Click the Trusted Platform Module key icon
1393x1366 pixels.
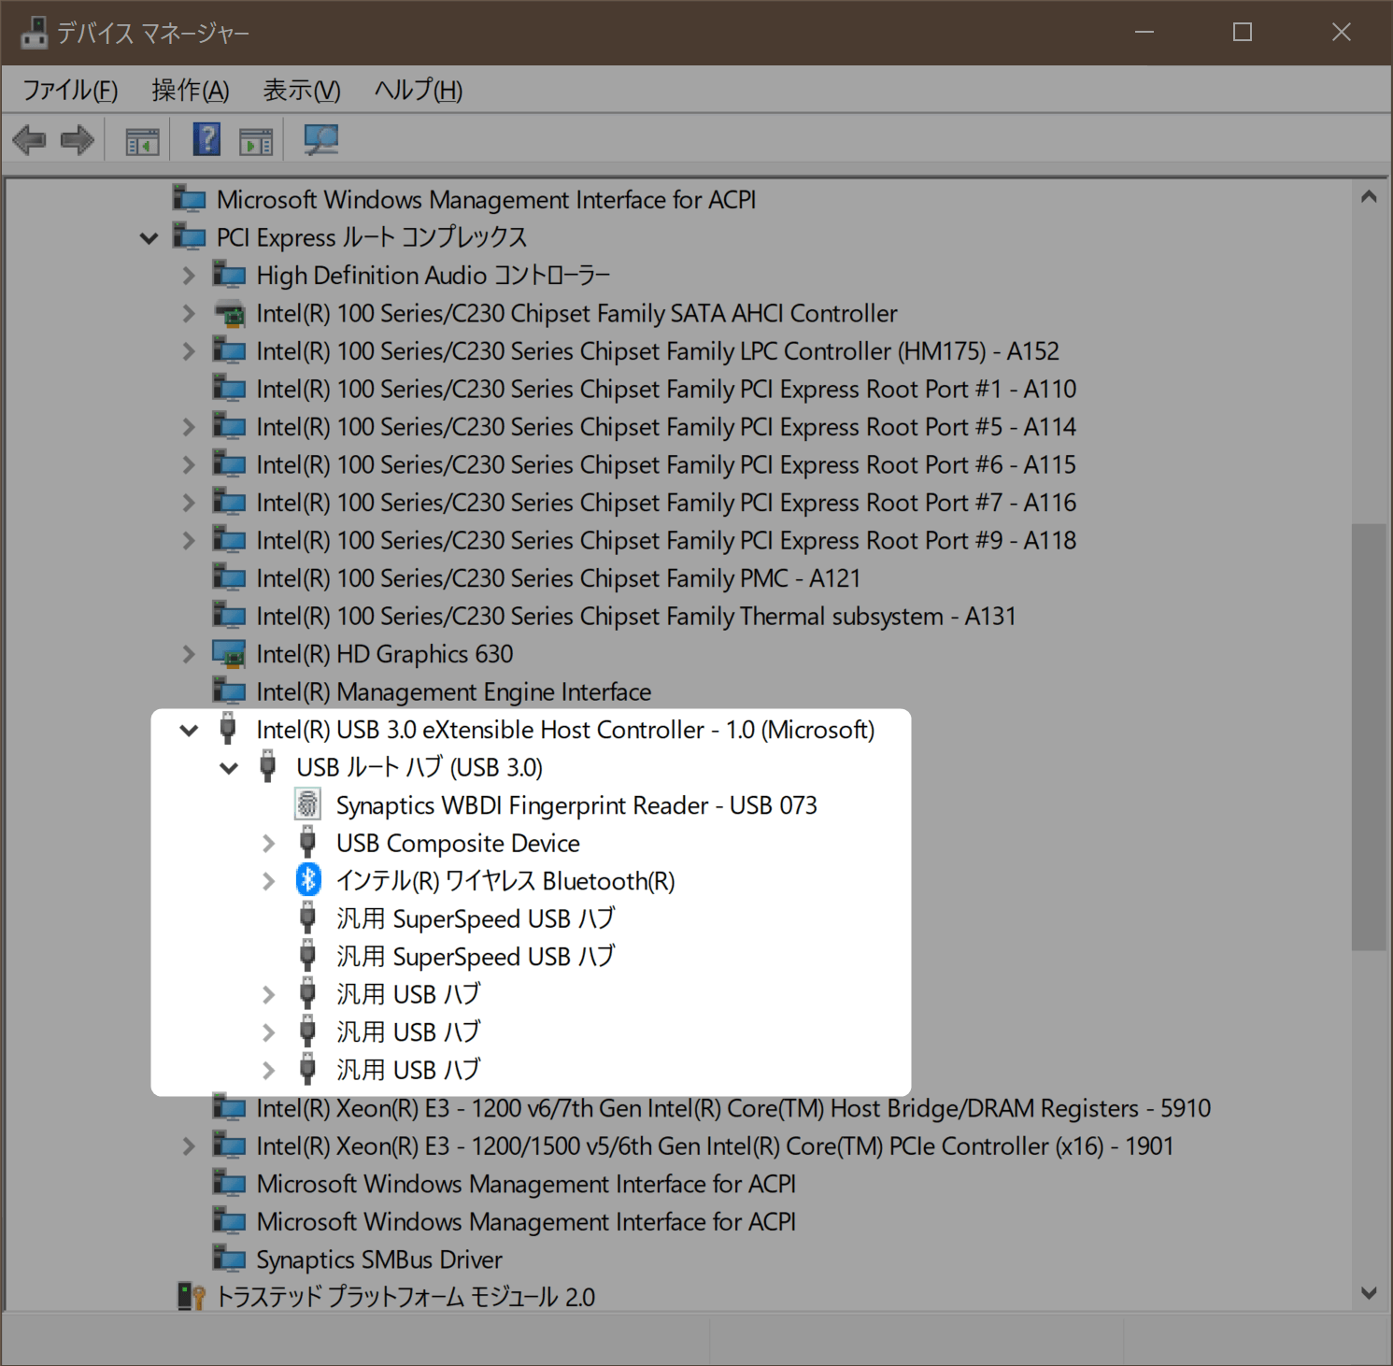(191, 1297)
